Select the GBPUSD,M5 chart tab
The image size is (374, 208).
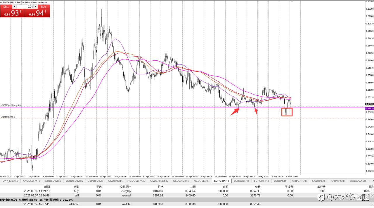tap(96, 181)
